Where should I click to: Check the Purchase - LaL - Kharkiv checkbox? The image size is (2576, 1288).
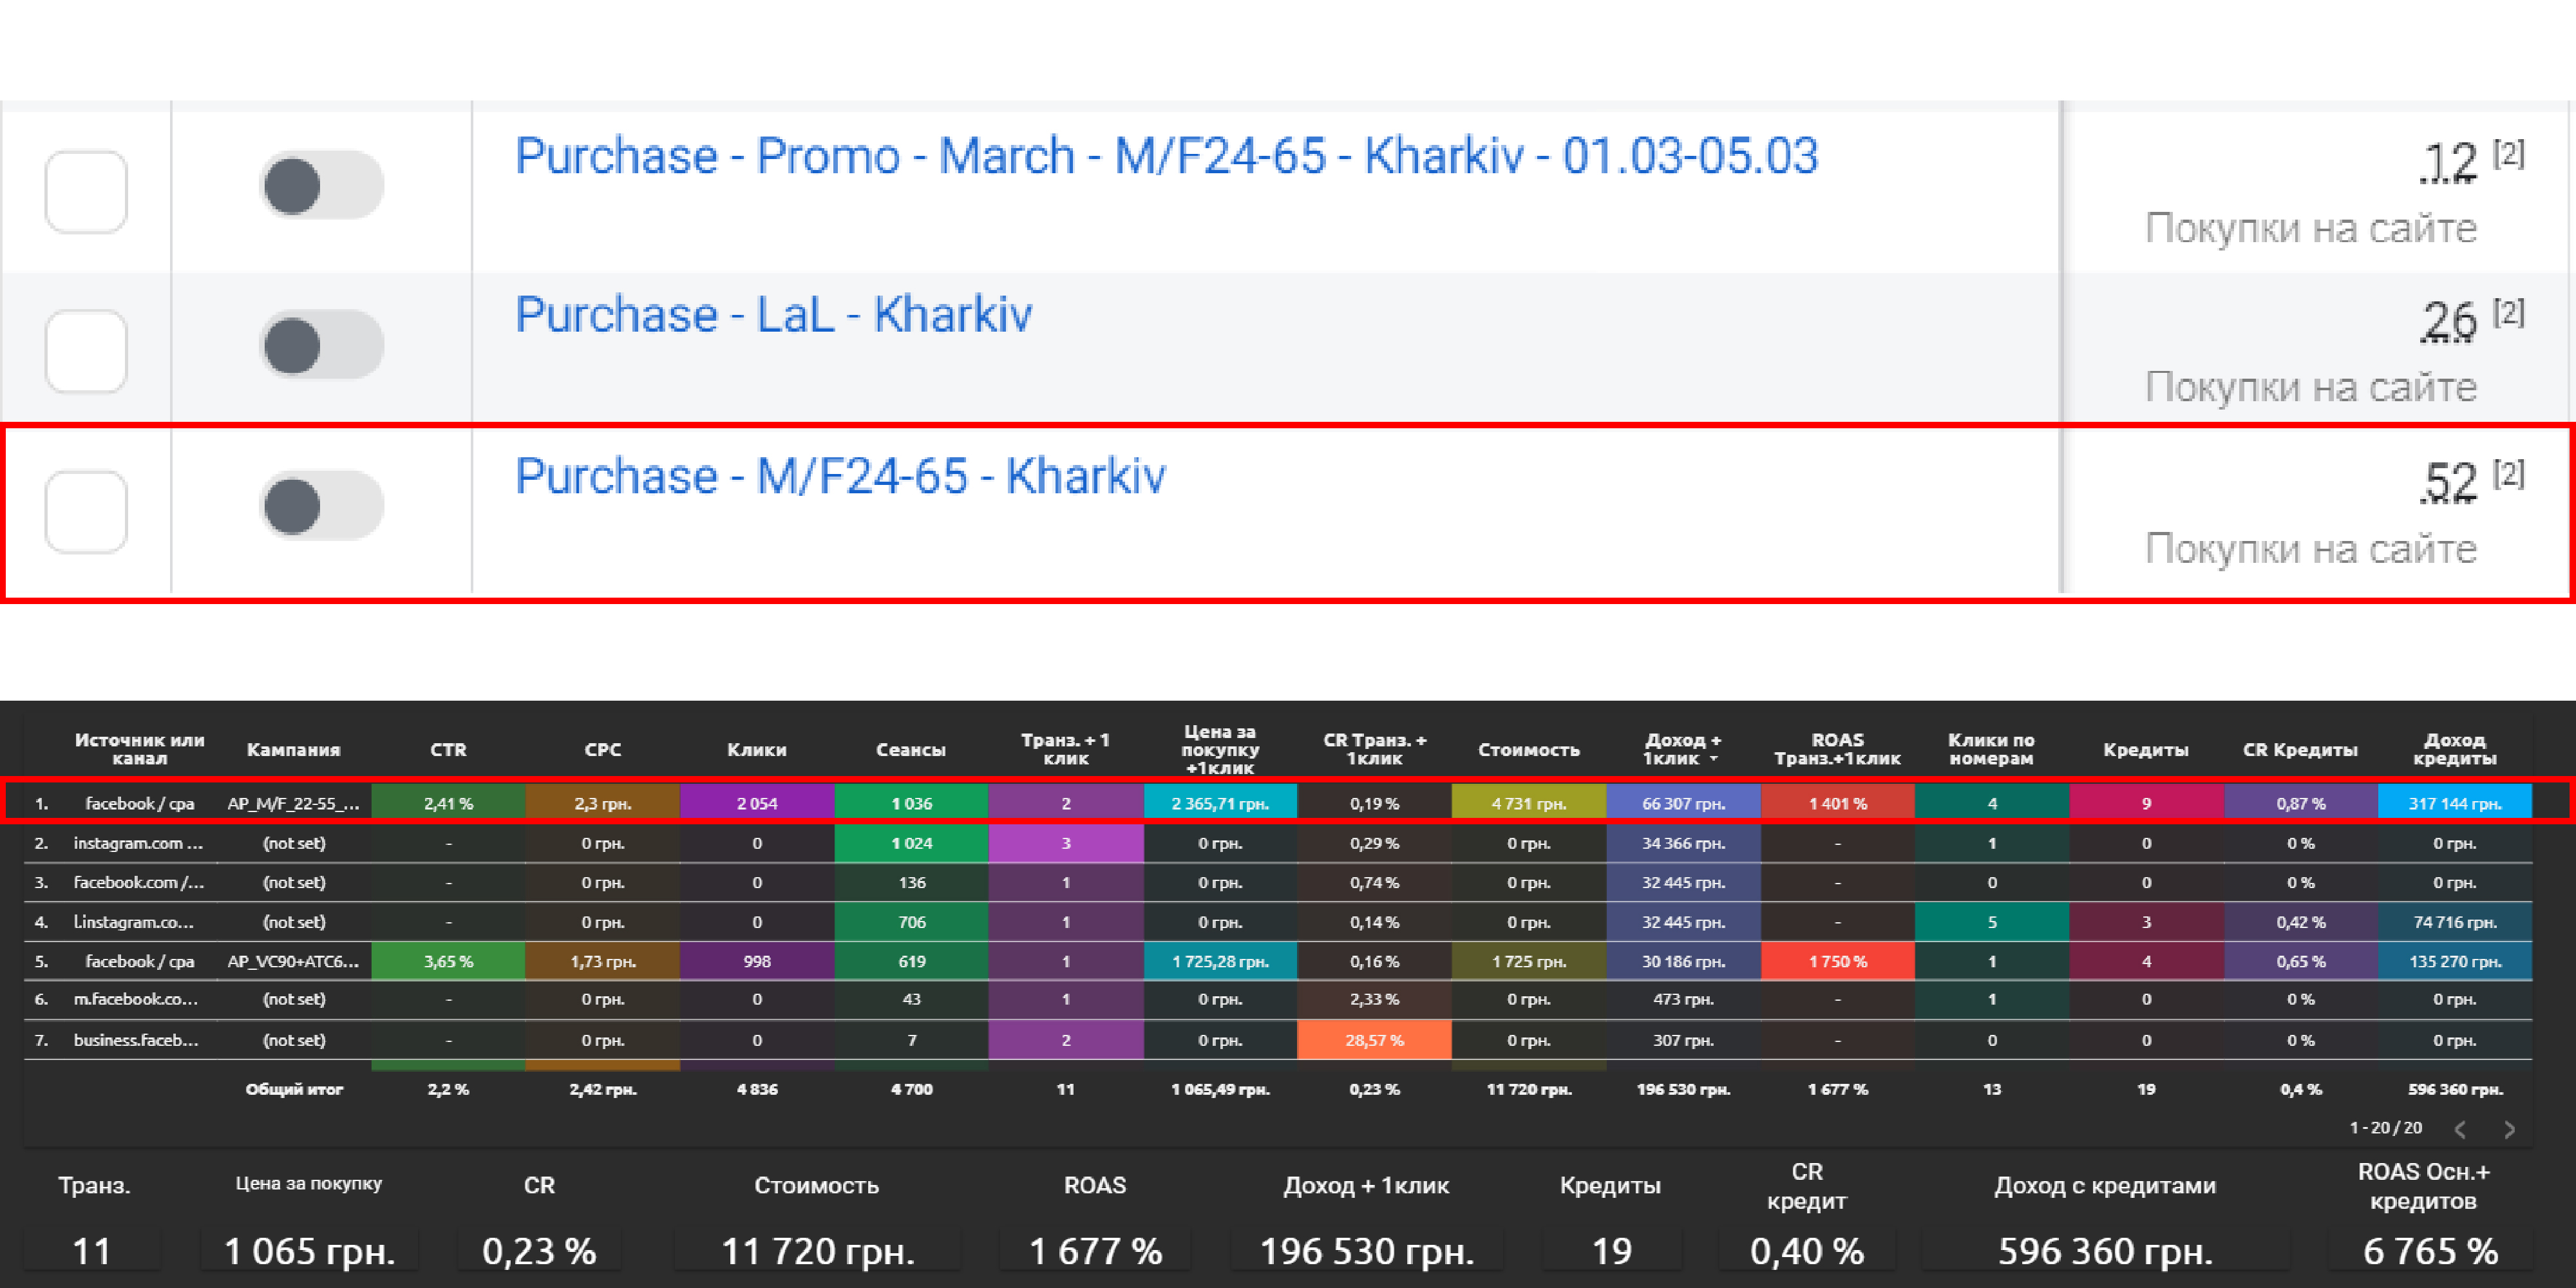pyautogui.click(x=86, y=350)
